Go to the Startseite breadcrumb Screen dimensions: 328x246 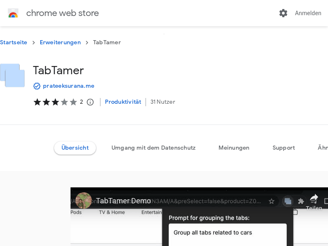coord(14,43)
